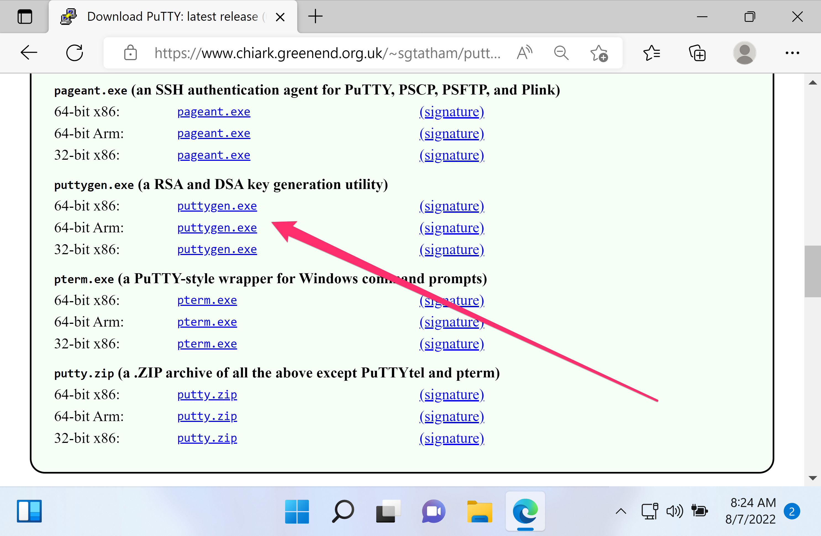Download 64-bit Arm puttygen.exe

[x=217, y=228]
